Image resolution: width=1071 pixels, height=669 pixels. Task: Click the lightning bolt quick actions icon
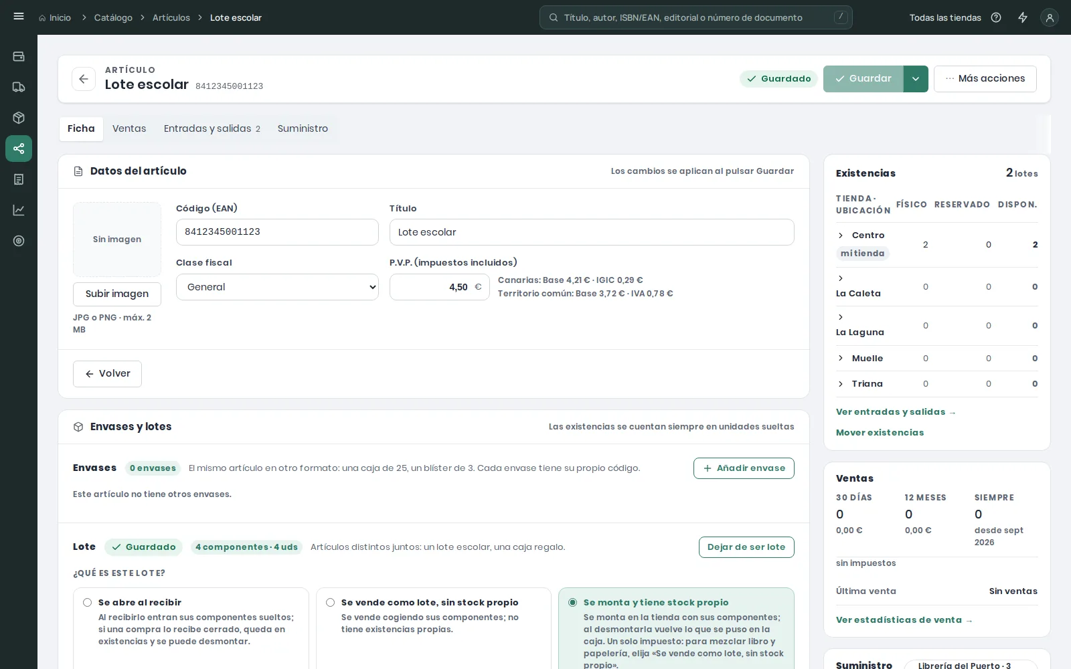(x=1023, y=17)
